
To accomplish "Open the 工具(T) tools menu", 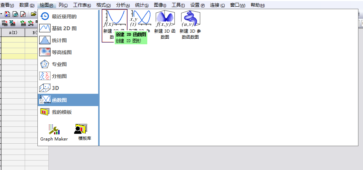I will coord(178,5).
